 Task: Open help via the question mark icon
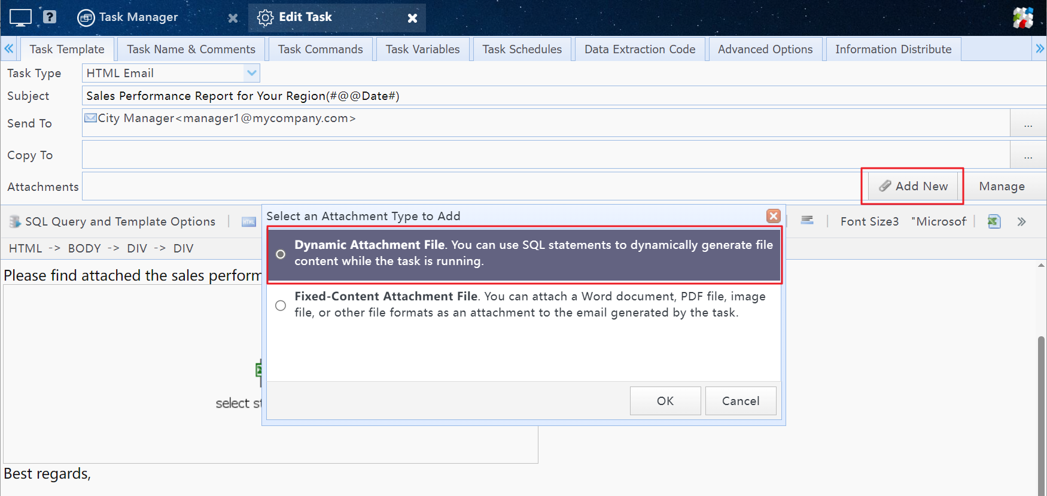coord(50,17)
